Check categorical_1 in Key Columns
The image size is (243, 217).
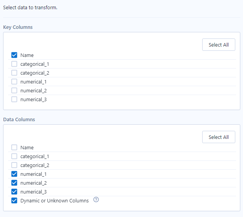pyautogui.click(x=14, y=64)
